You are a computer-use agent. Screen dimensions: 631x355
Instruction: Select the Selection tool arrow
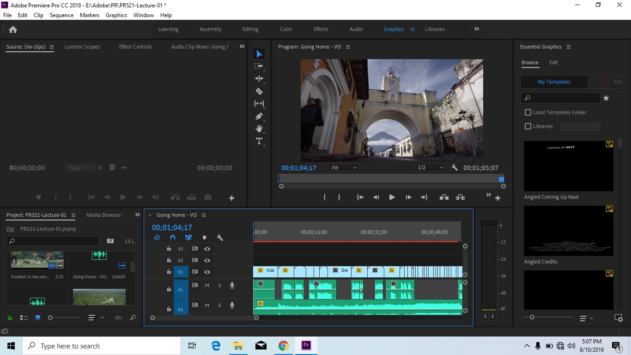[259, 54]
